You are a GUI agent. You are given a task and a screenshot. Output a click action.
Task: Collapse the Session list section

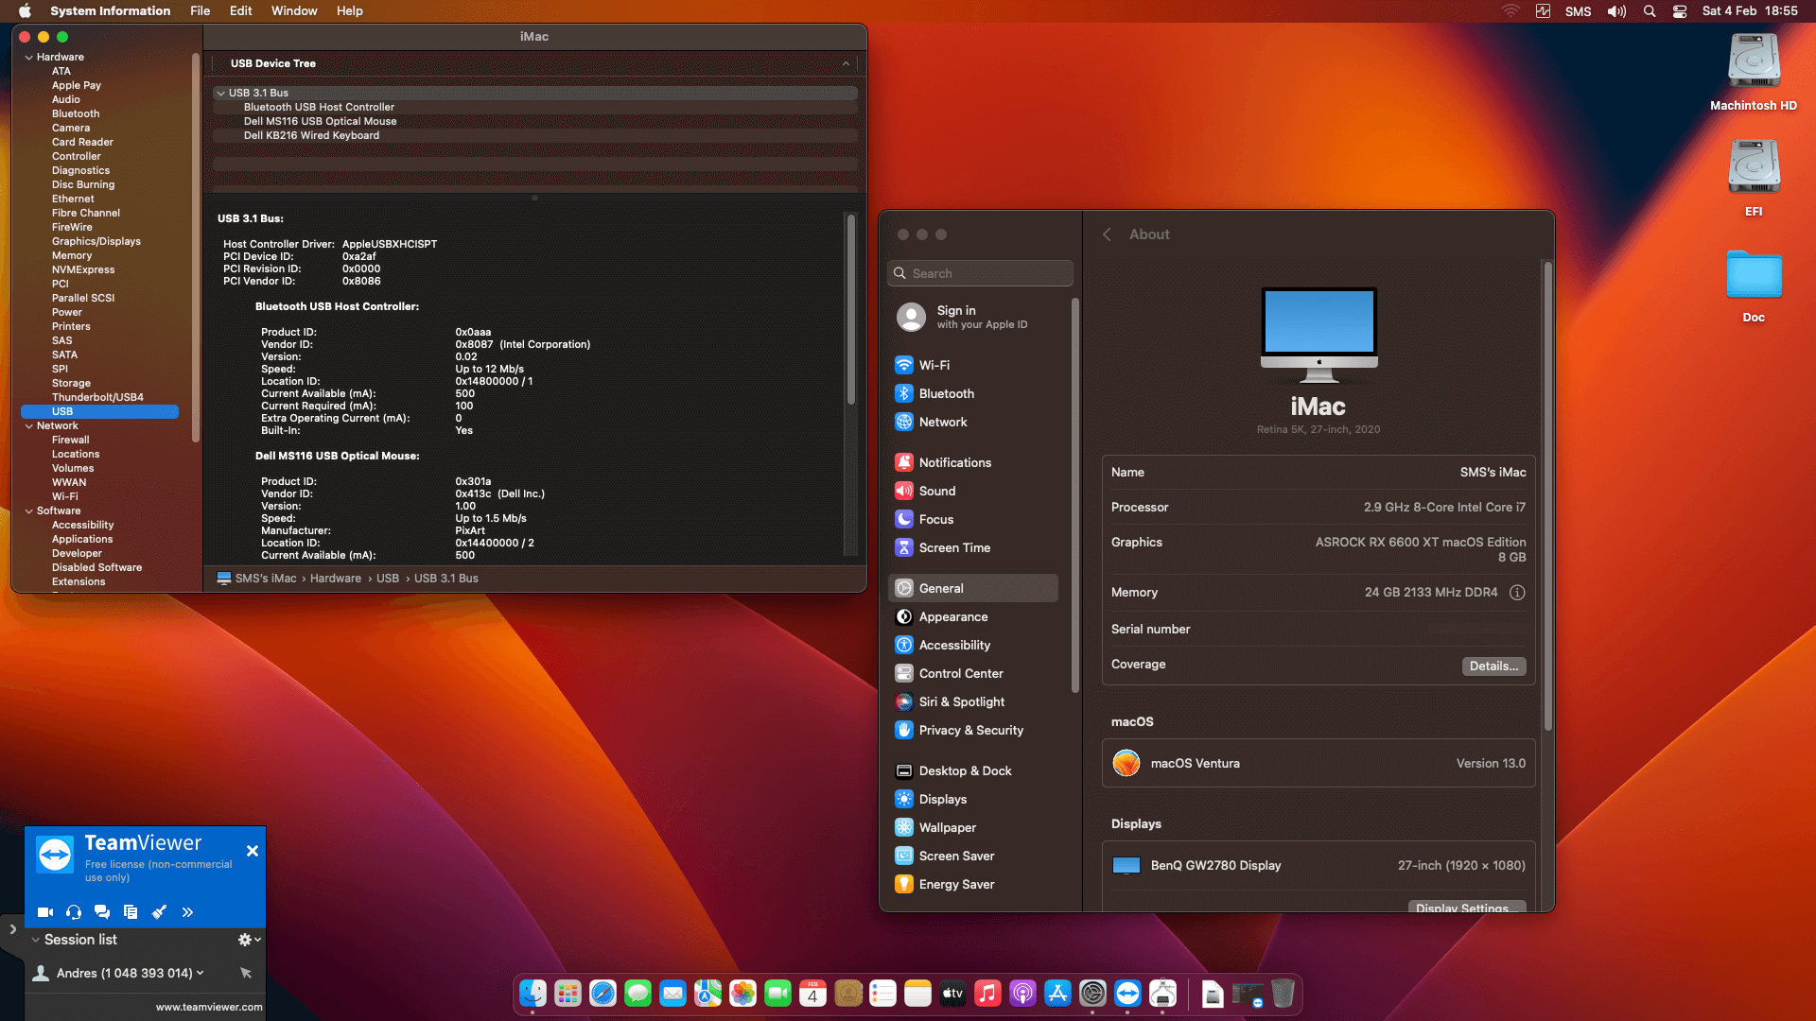[x=35, y=940]
